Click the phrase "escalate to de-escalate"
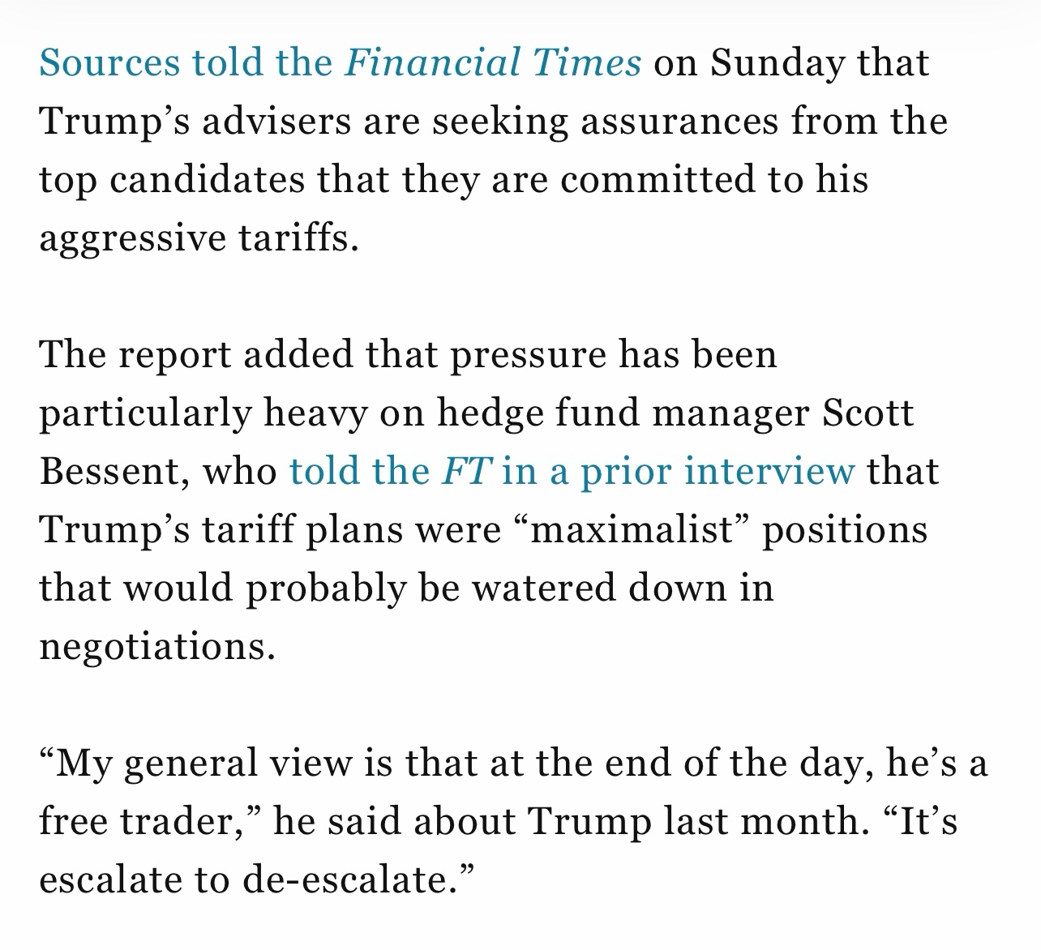The width and height of the screenshot is (1041, 950). (x=256, y=879)
